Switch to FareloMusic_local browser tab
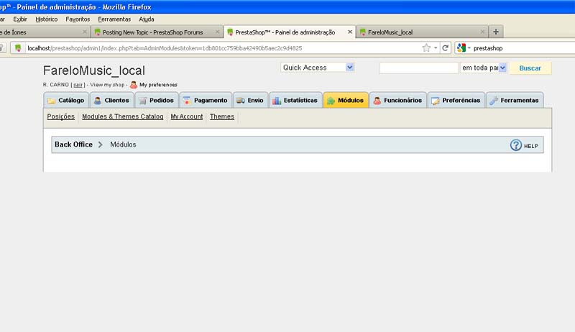 click(x=422, y=32)
